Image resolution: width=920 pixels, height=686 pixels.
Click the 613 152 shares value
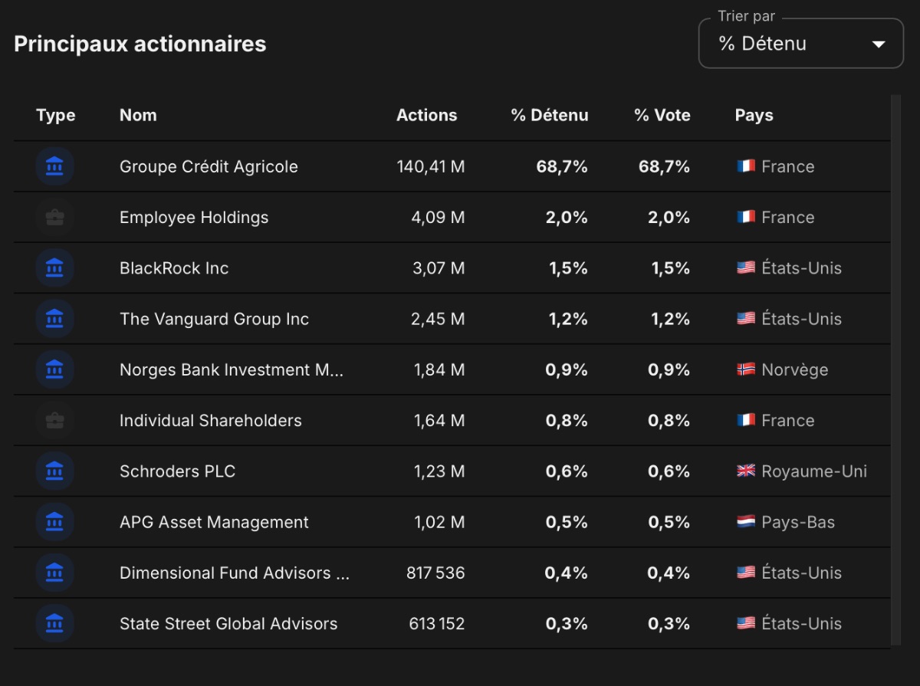[x=437, y=624]
